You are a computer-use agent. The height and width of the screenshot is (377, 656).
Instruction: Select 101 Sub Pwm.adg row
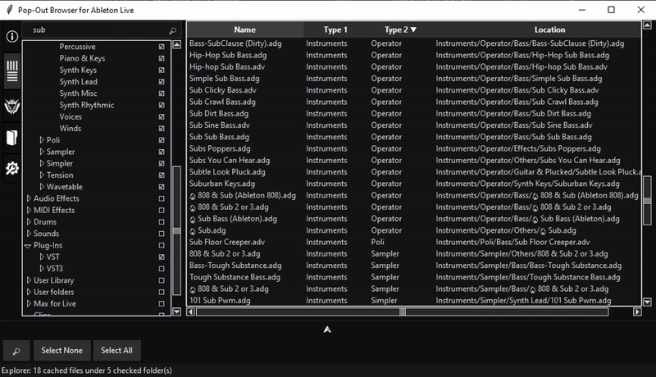point(414,301)
